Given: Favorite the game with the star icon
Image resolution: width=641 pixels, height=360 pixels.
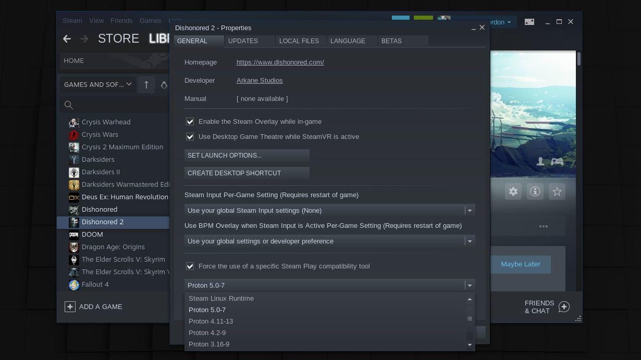Looking at the screenshot, I should tap(557, 191).
